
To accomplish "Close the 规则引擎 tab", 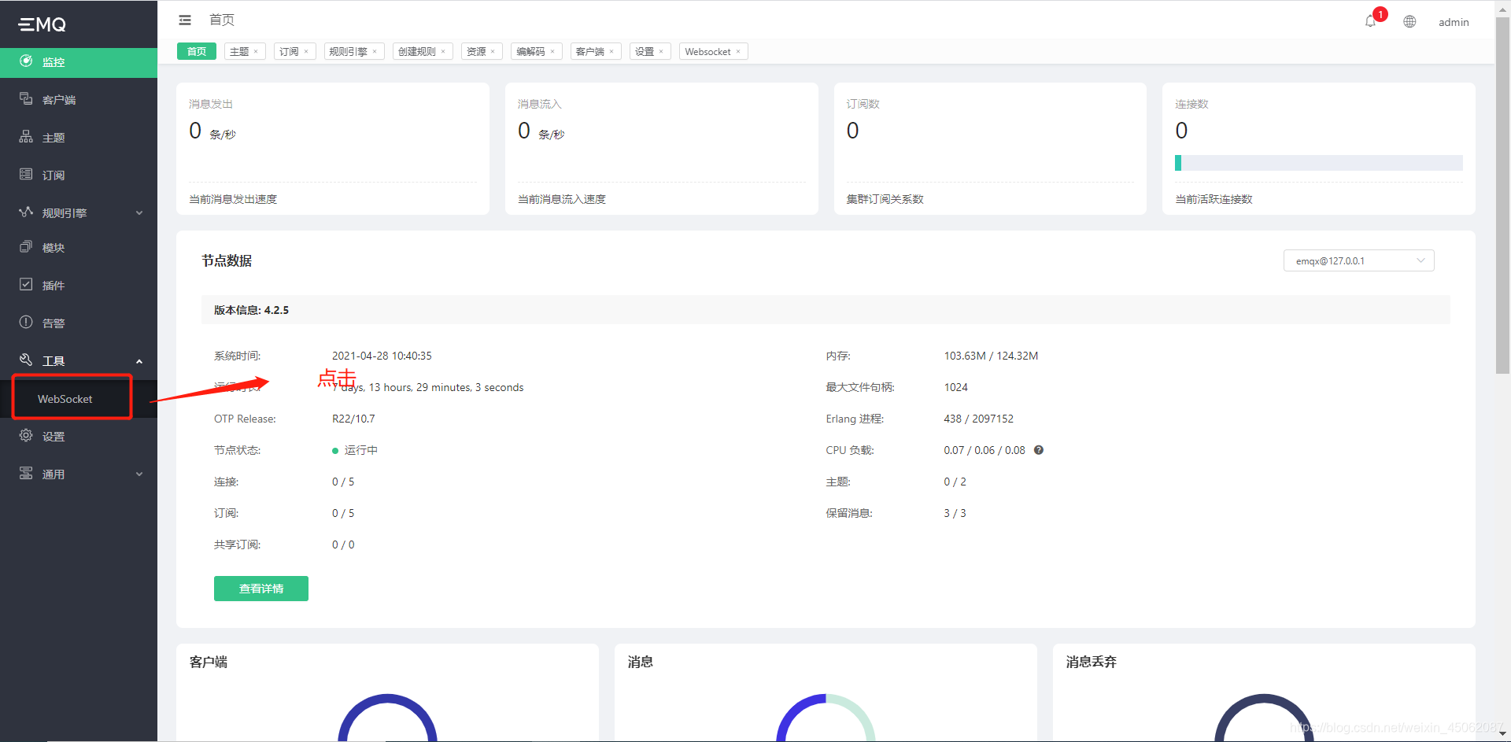I will point(375,52).
